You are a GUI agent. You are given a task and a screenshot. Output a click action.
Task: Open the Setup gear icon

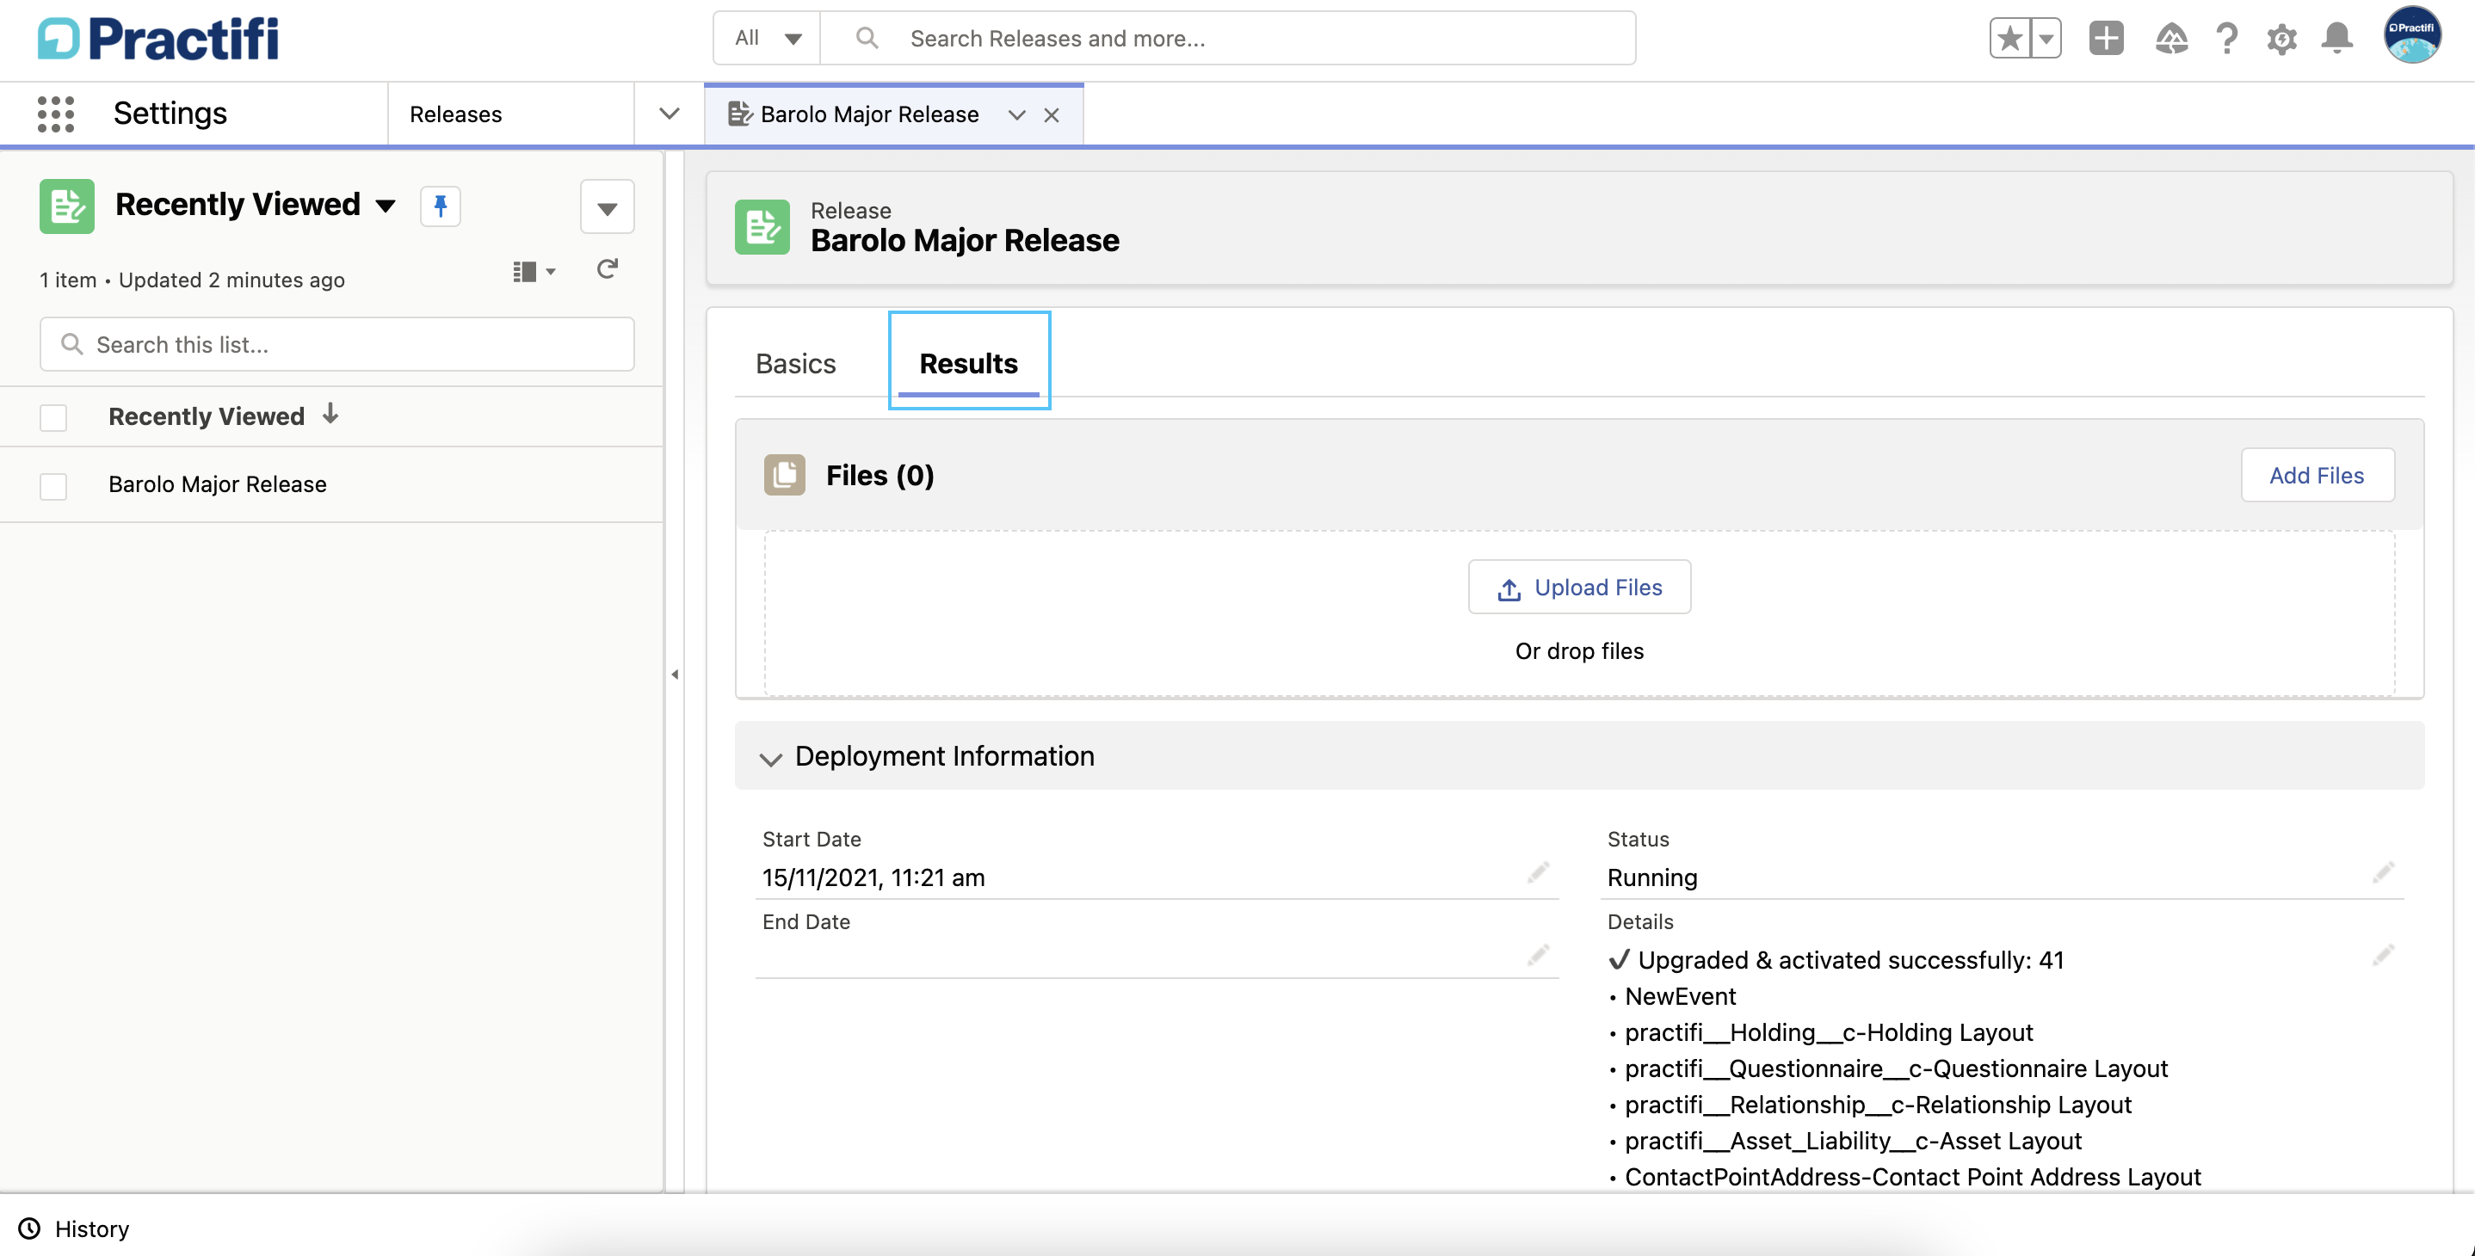tap(2282, 39)
